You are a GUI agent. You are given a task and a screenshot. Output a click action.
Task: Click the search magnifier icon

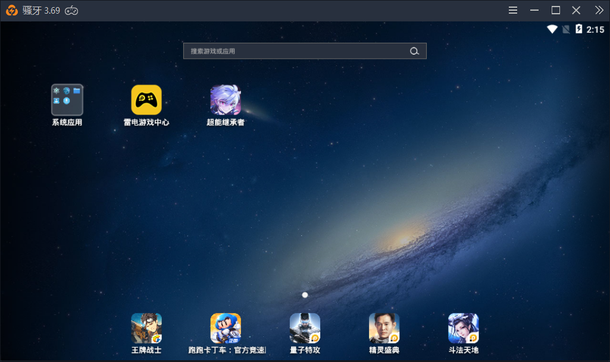coord(414,51)
